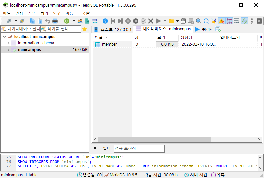
Task: Select localhost-minicampus session in tree
Action: (35, 37)
